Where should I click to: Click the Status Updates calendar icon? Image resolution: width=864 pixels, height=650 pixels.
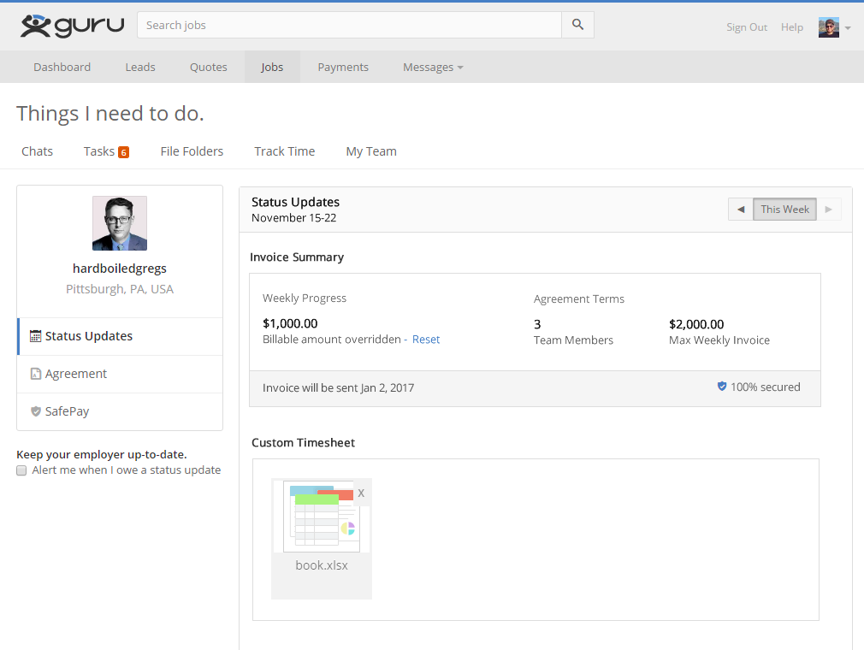coord(35,336)
